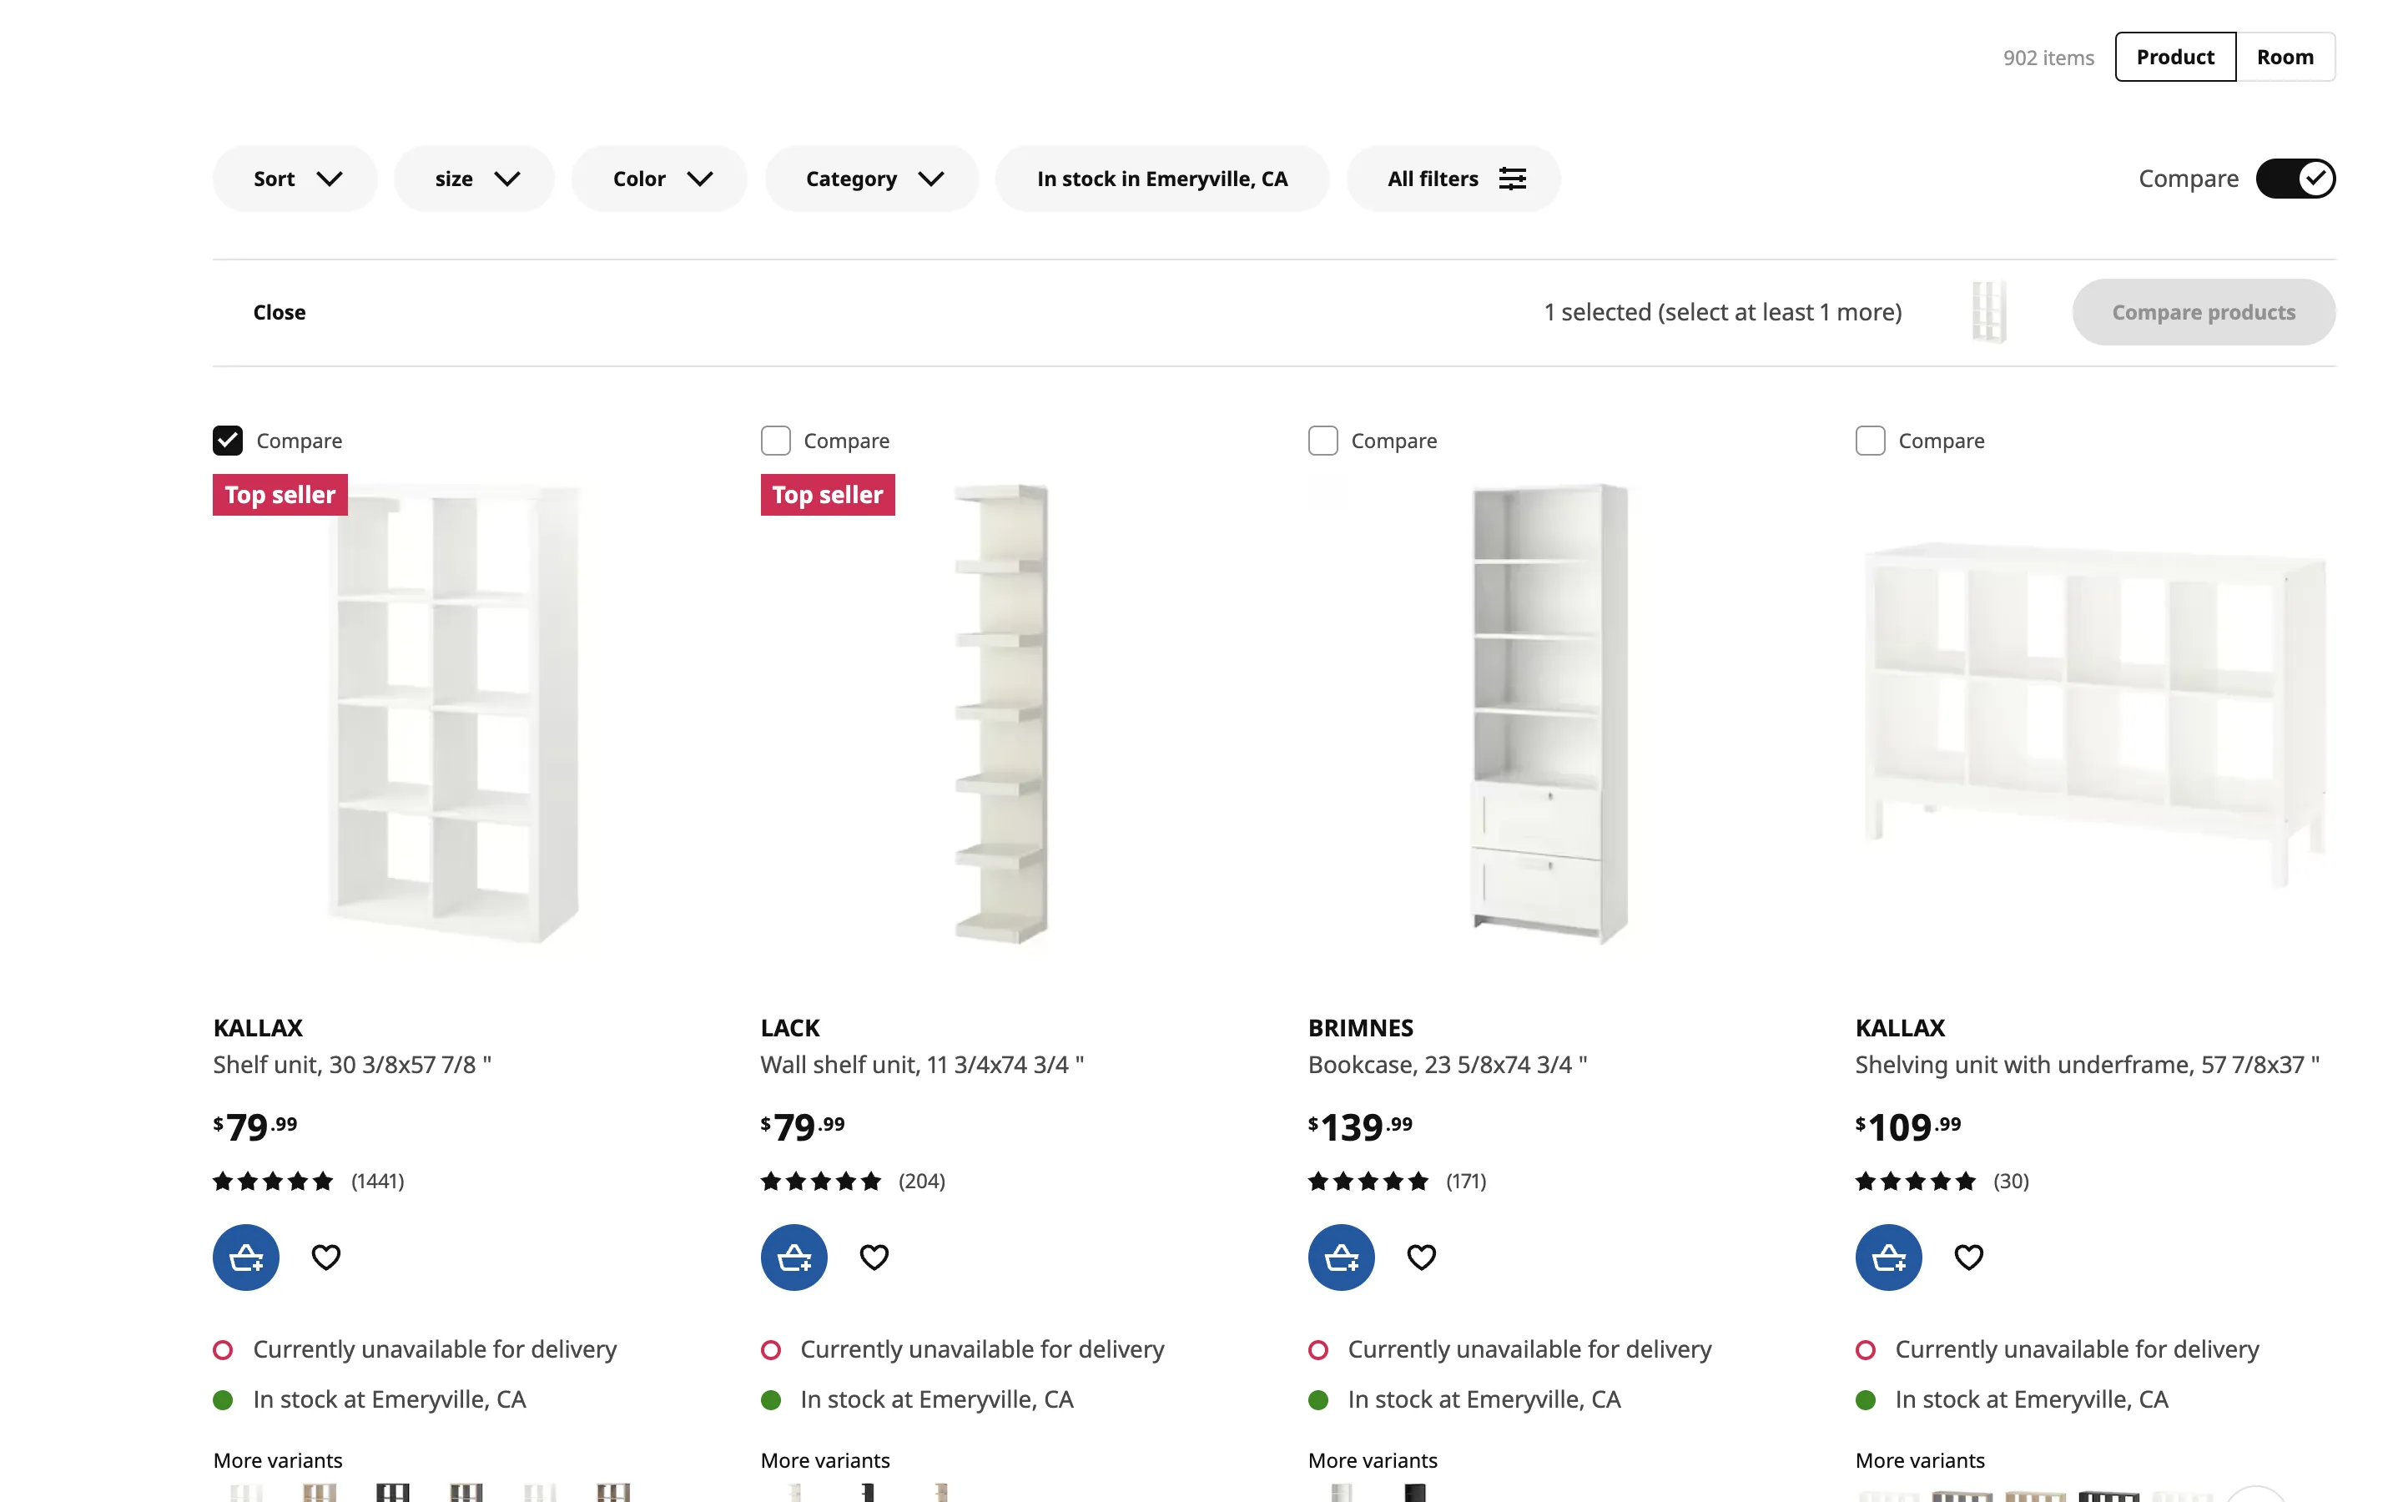Save LACK wall shelf to favorites
Viewport: 2403px width, 1502px height.
[873, 1257]
